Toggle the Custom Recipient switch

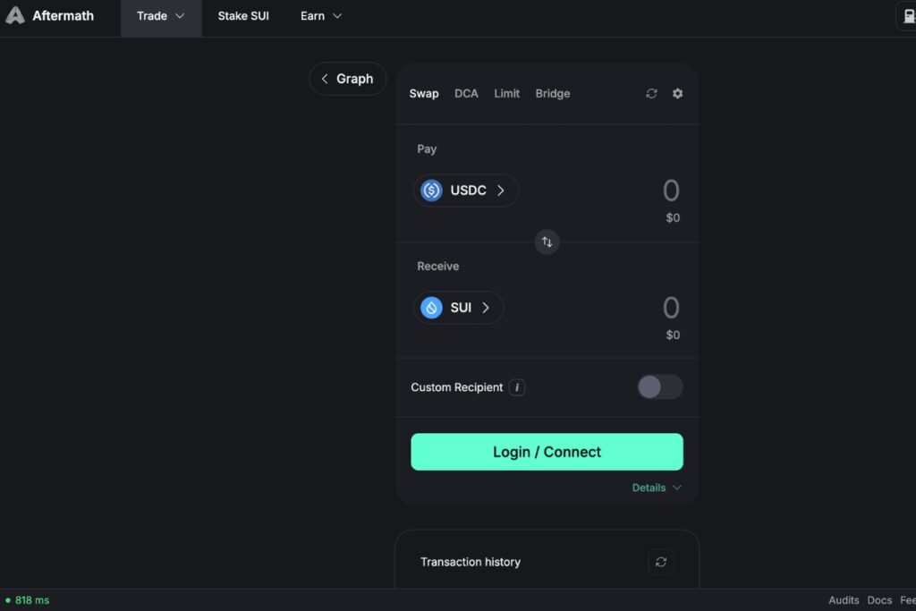pos(660,387)
